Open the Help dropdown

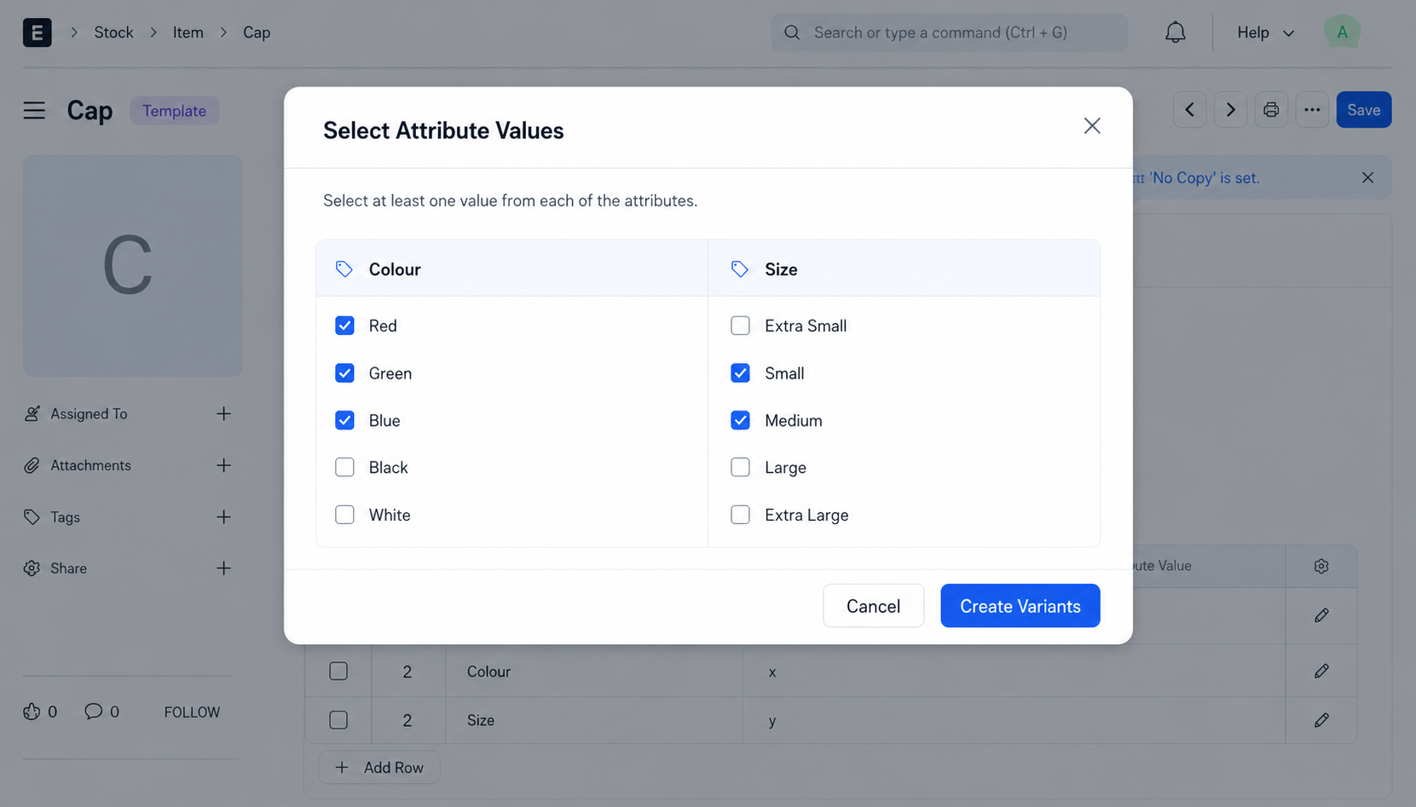tap(1266, 32)
